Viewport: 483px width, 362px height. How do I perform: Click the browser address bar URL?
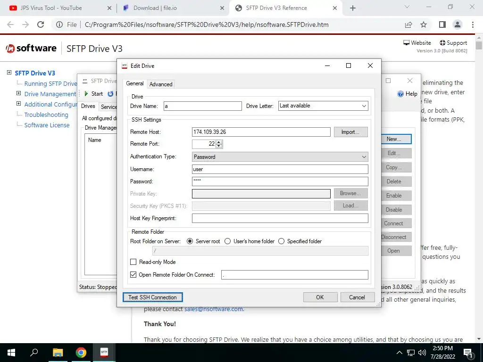pyautogui.click(x=207, y=25)
